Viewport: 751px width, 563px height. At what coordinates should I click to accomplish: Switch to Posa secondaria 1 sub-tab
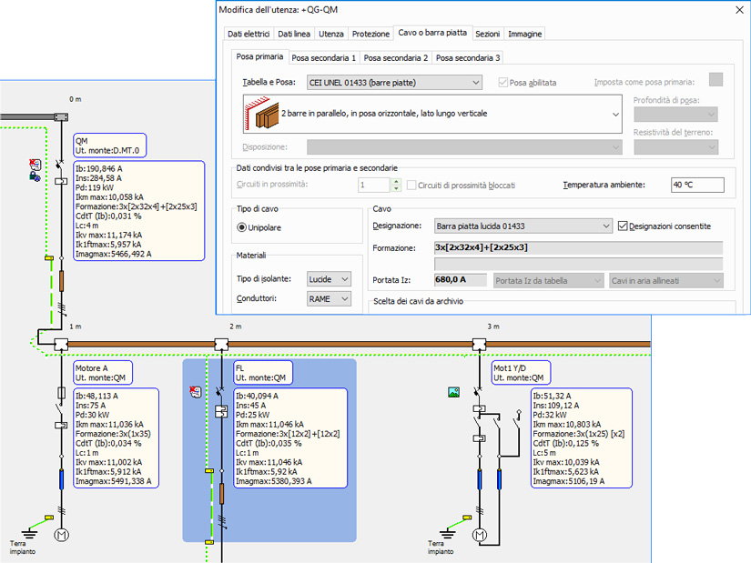point(324,58)
